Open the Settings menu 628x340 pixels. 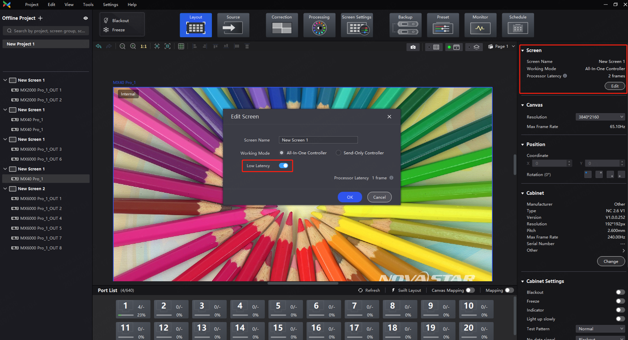point(110,5)
